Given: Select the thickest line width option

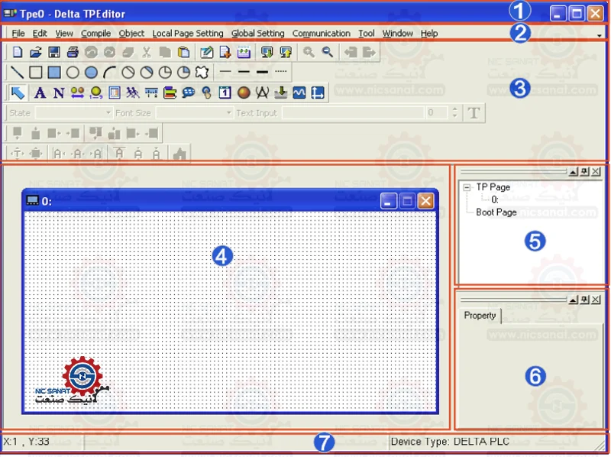Looking at the screenshot, I should pyautogui.click(x=262, y=73).
